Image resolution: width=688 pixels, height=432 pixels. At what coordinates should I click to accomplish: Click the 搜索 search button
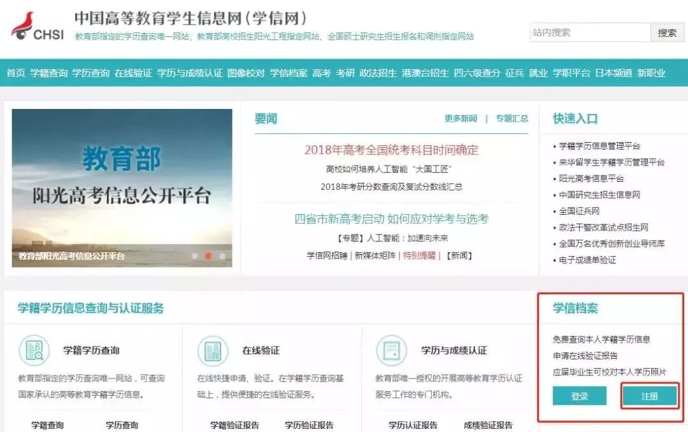[x=667, y=32]
